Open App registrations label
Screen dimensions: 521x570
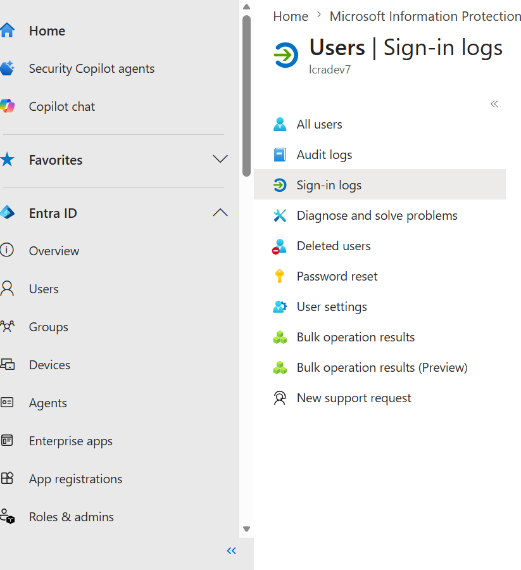75,479
